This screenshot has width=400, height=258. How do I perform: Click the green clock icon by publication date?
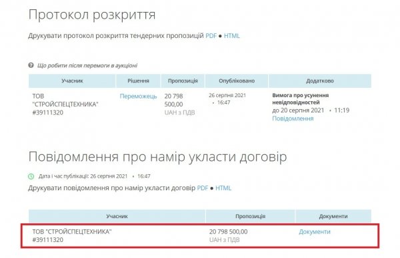pos(31,176)
